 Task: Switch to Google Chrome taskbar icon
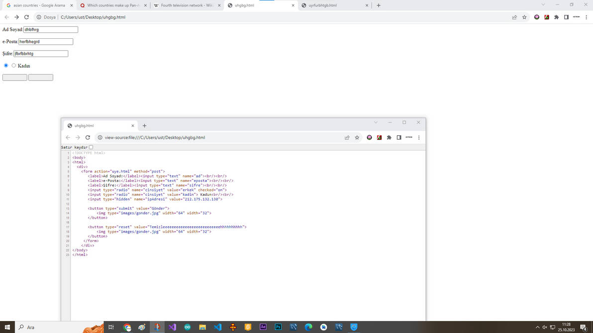(127, 327)
